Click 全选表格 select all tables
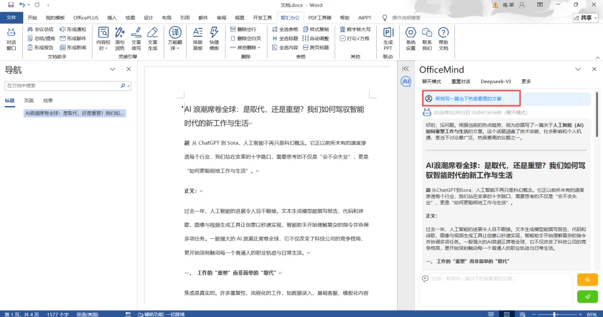This screenshot has height=317, width=603. click(x=285, y=29)
